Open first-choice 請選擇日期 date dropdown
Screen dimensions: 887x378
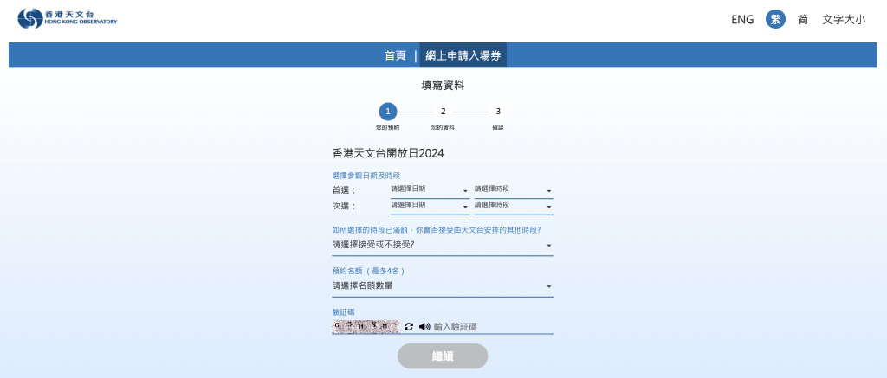[x=429, y=189]
